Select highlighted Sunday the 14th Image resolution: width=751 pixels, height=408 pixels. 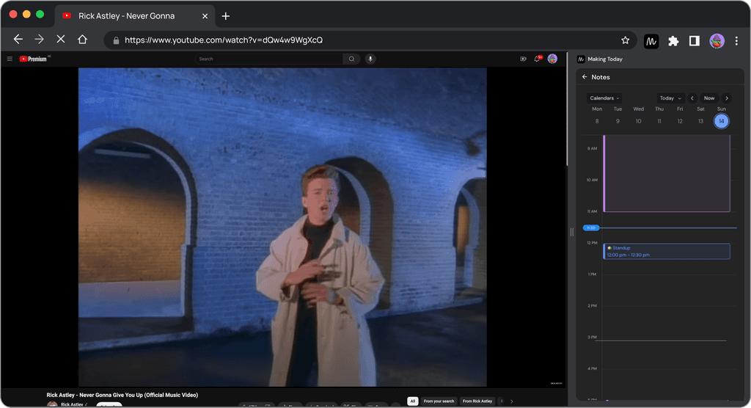pos(722,121)
